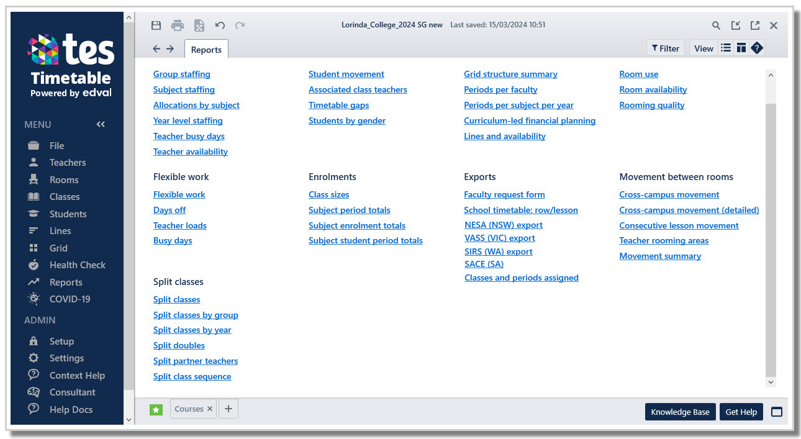This screenshot has height=439, width=801.
Task: Open the Knowledge Base button
Action: tap(680, 412)
